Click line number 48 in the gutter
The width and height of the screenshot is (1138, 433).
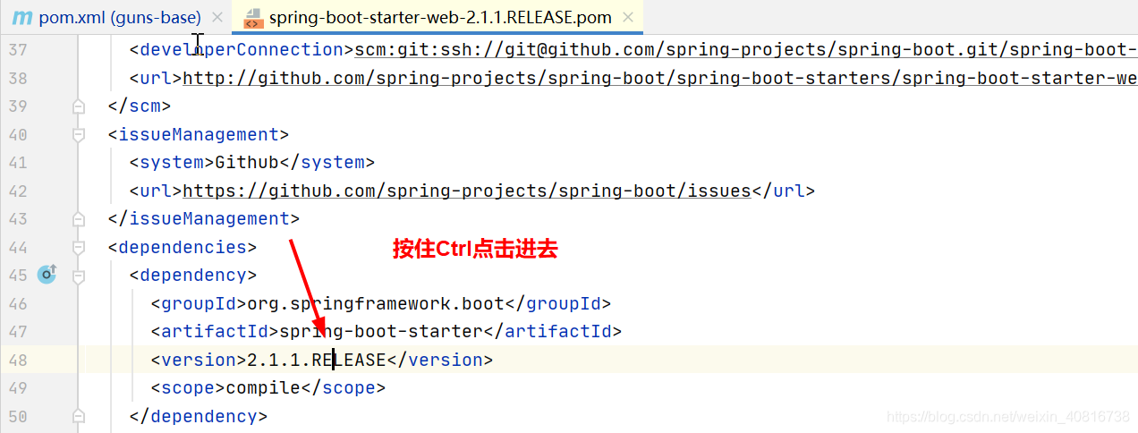(x=17, y=360)
